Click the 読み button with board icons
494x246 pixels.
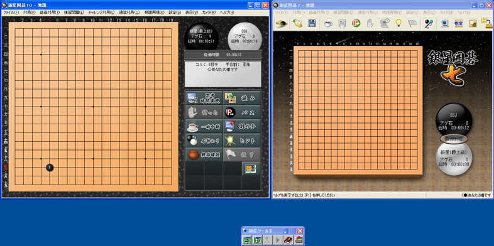point(241,98)
